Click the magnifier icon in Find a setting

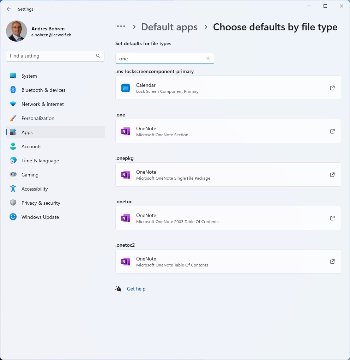click(98, 56)
